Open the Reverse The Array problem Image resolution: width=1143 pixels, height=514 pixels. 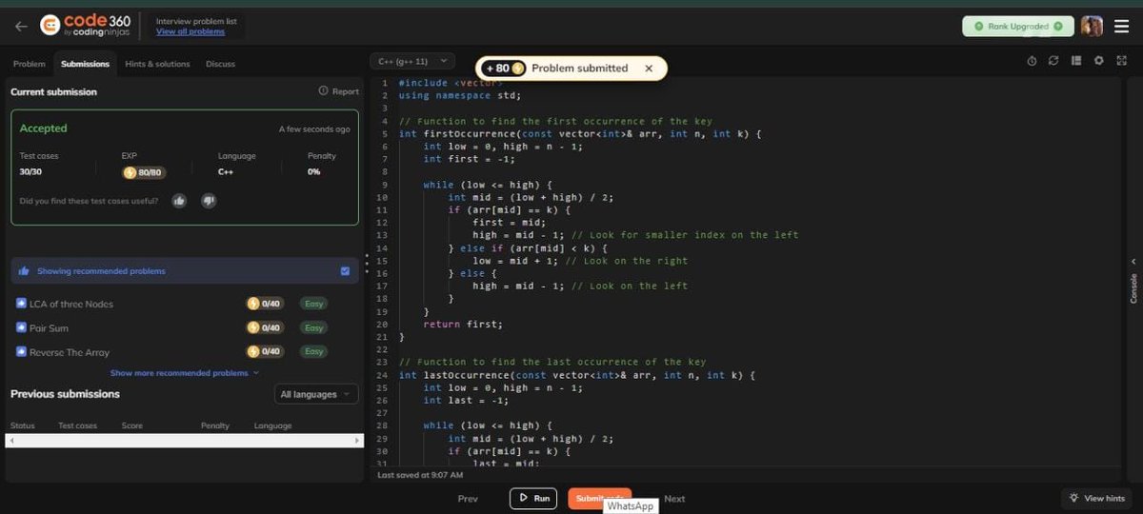70,352
